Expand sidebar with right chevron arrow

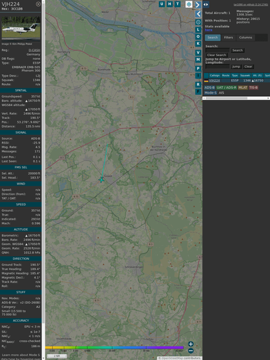point(198,5)
